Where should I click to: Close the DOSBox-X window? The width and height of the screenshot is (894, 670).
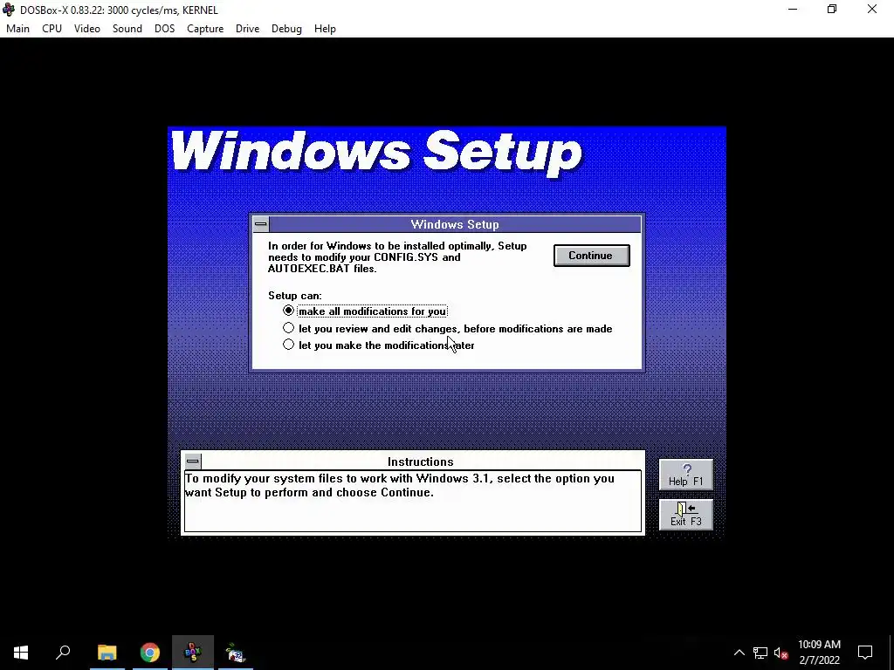(x=872, y=9)
